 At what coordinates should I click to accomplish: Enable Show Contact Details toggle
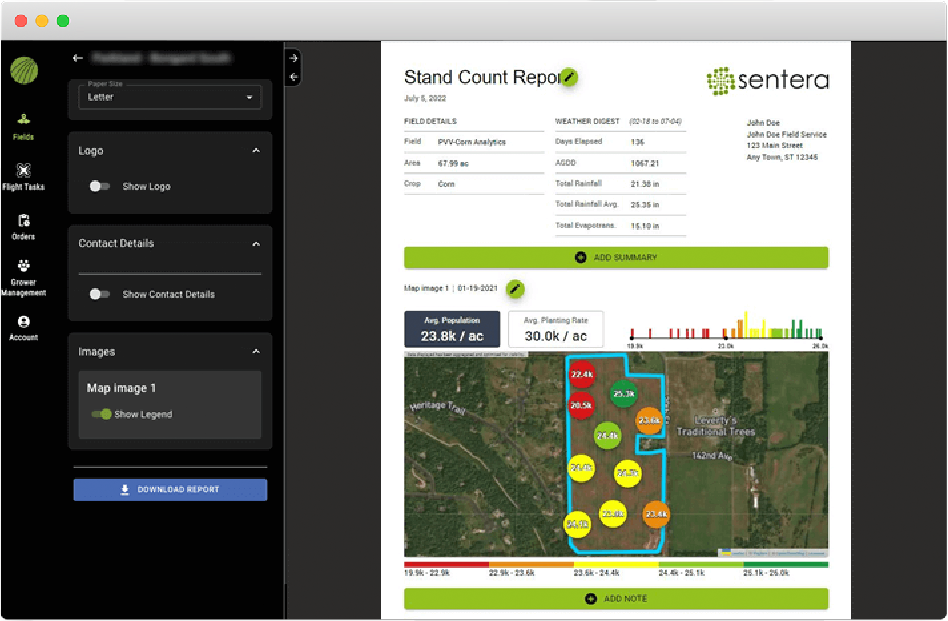(x=100, y=294)
